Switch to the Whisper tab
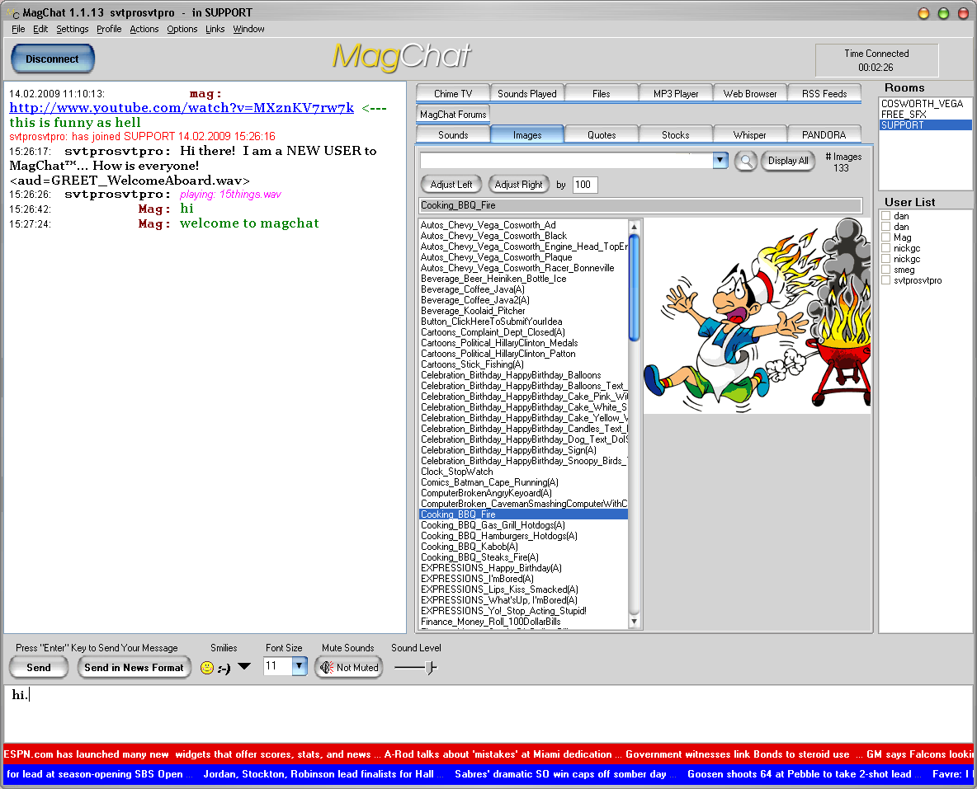The height and width of the screenshot is (789, 977). click(x=749, y=134)
